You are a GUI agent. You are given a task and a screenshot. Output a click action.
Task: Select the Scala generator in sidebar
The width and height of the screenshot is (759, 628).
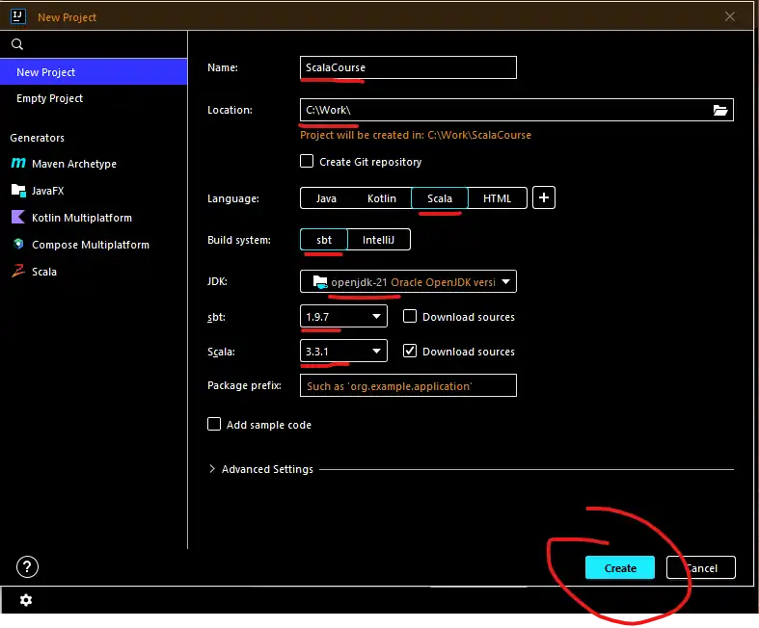coord(43,272)
